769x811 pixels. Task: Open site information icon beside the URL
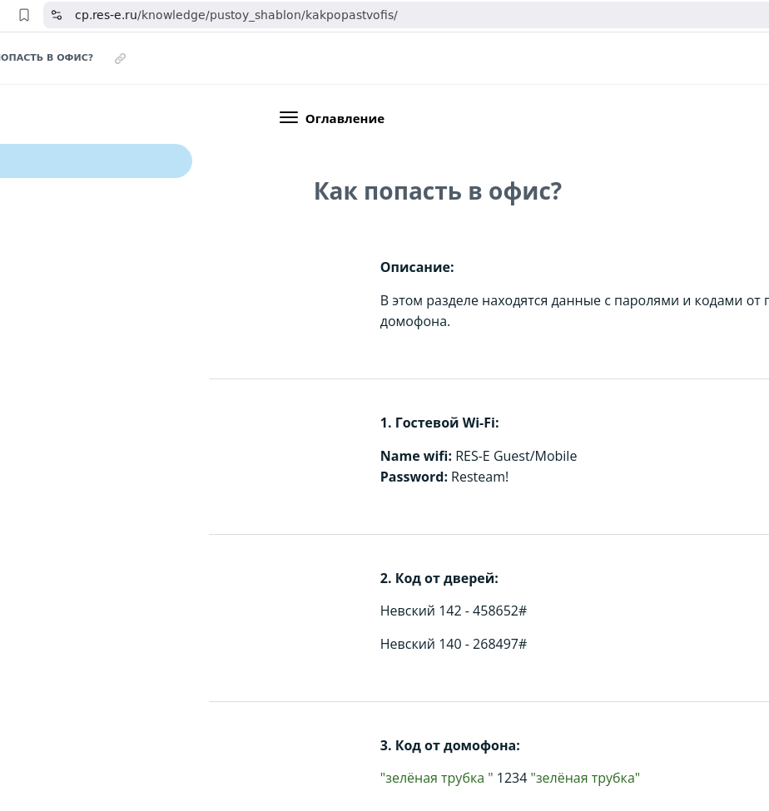click(x=57, y=15)
